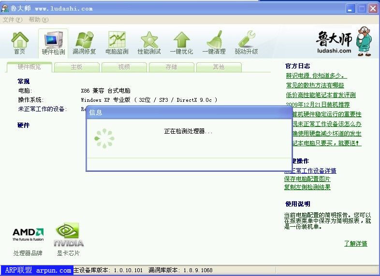The image size is (380, 276).
Task: Open link 本电脑只要买,就要送
Action: coord(327,143)
